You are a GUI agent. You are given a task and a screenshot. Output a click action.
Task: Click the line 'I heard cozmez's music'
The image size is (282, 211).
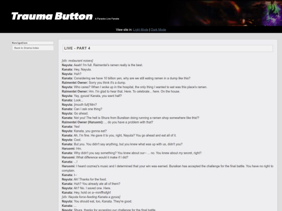click(x=168, y=168)
